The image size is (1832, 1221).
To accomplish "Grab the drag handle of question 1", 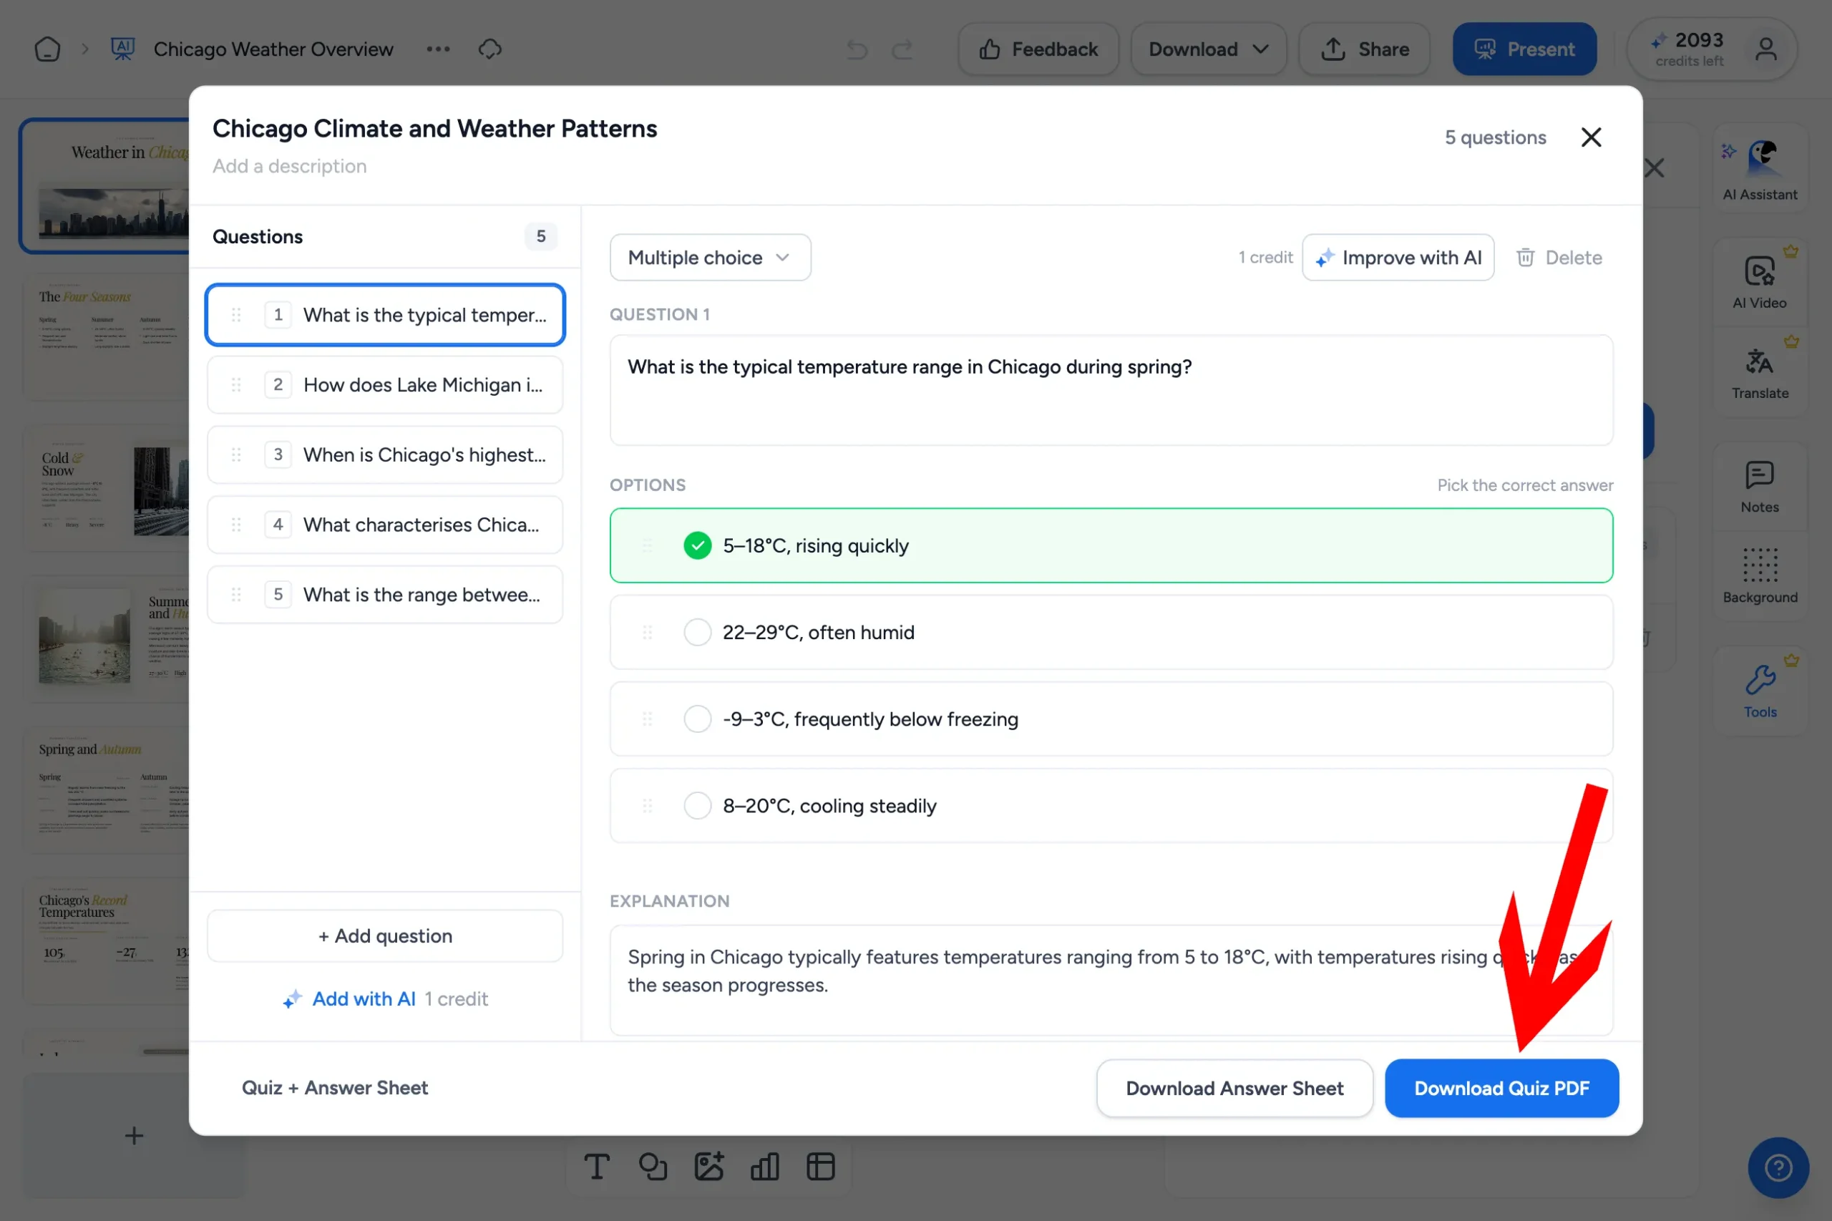I will click(x=236, y=315).
